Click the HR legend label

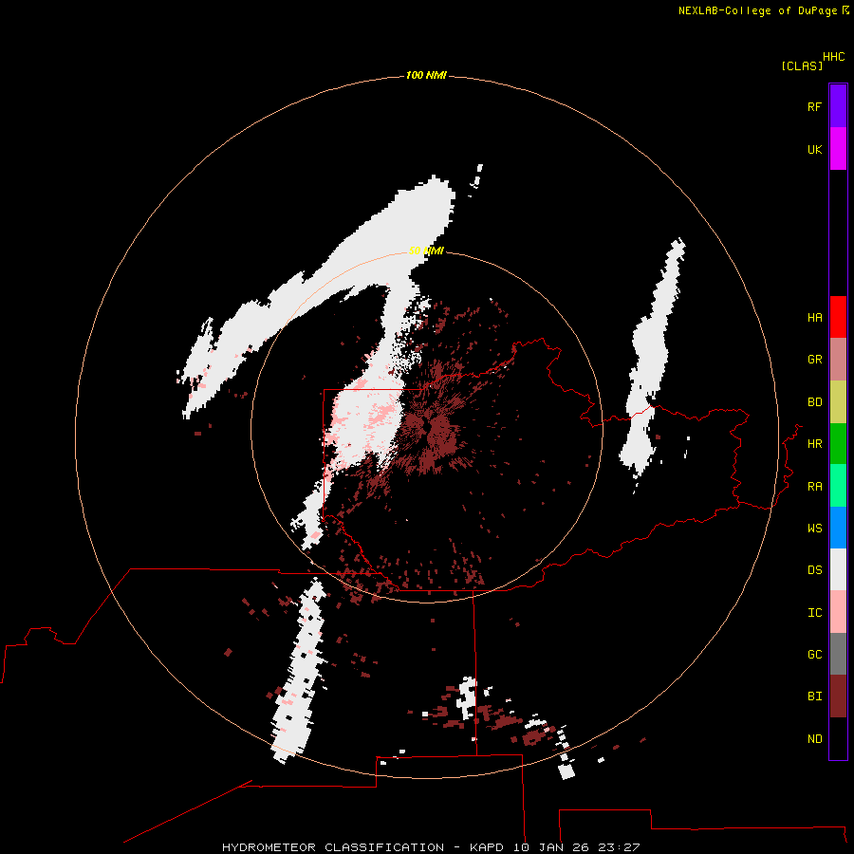click(x=814, y=444)
